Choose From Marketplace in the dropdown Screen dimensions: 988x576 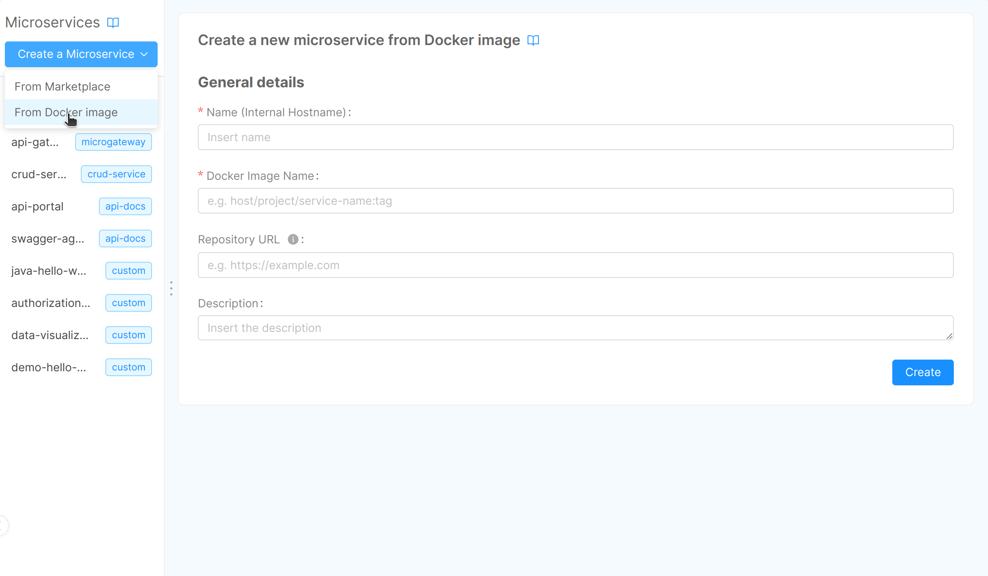[x=62, y=86]
